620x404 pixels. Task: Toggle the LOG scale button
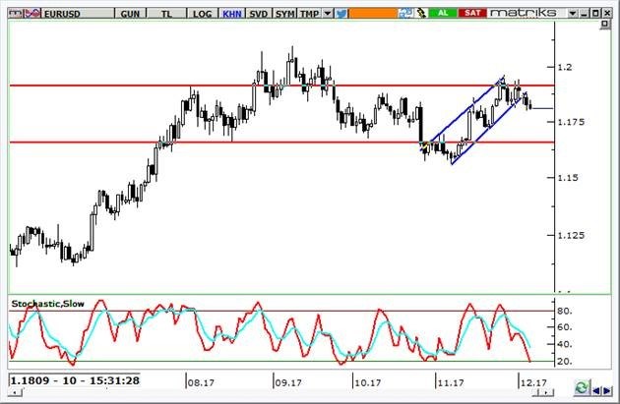click(x=202, y=14)
